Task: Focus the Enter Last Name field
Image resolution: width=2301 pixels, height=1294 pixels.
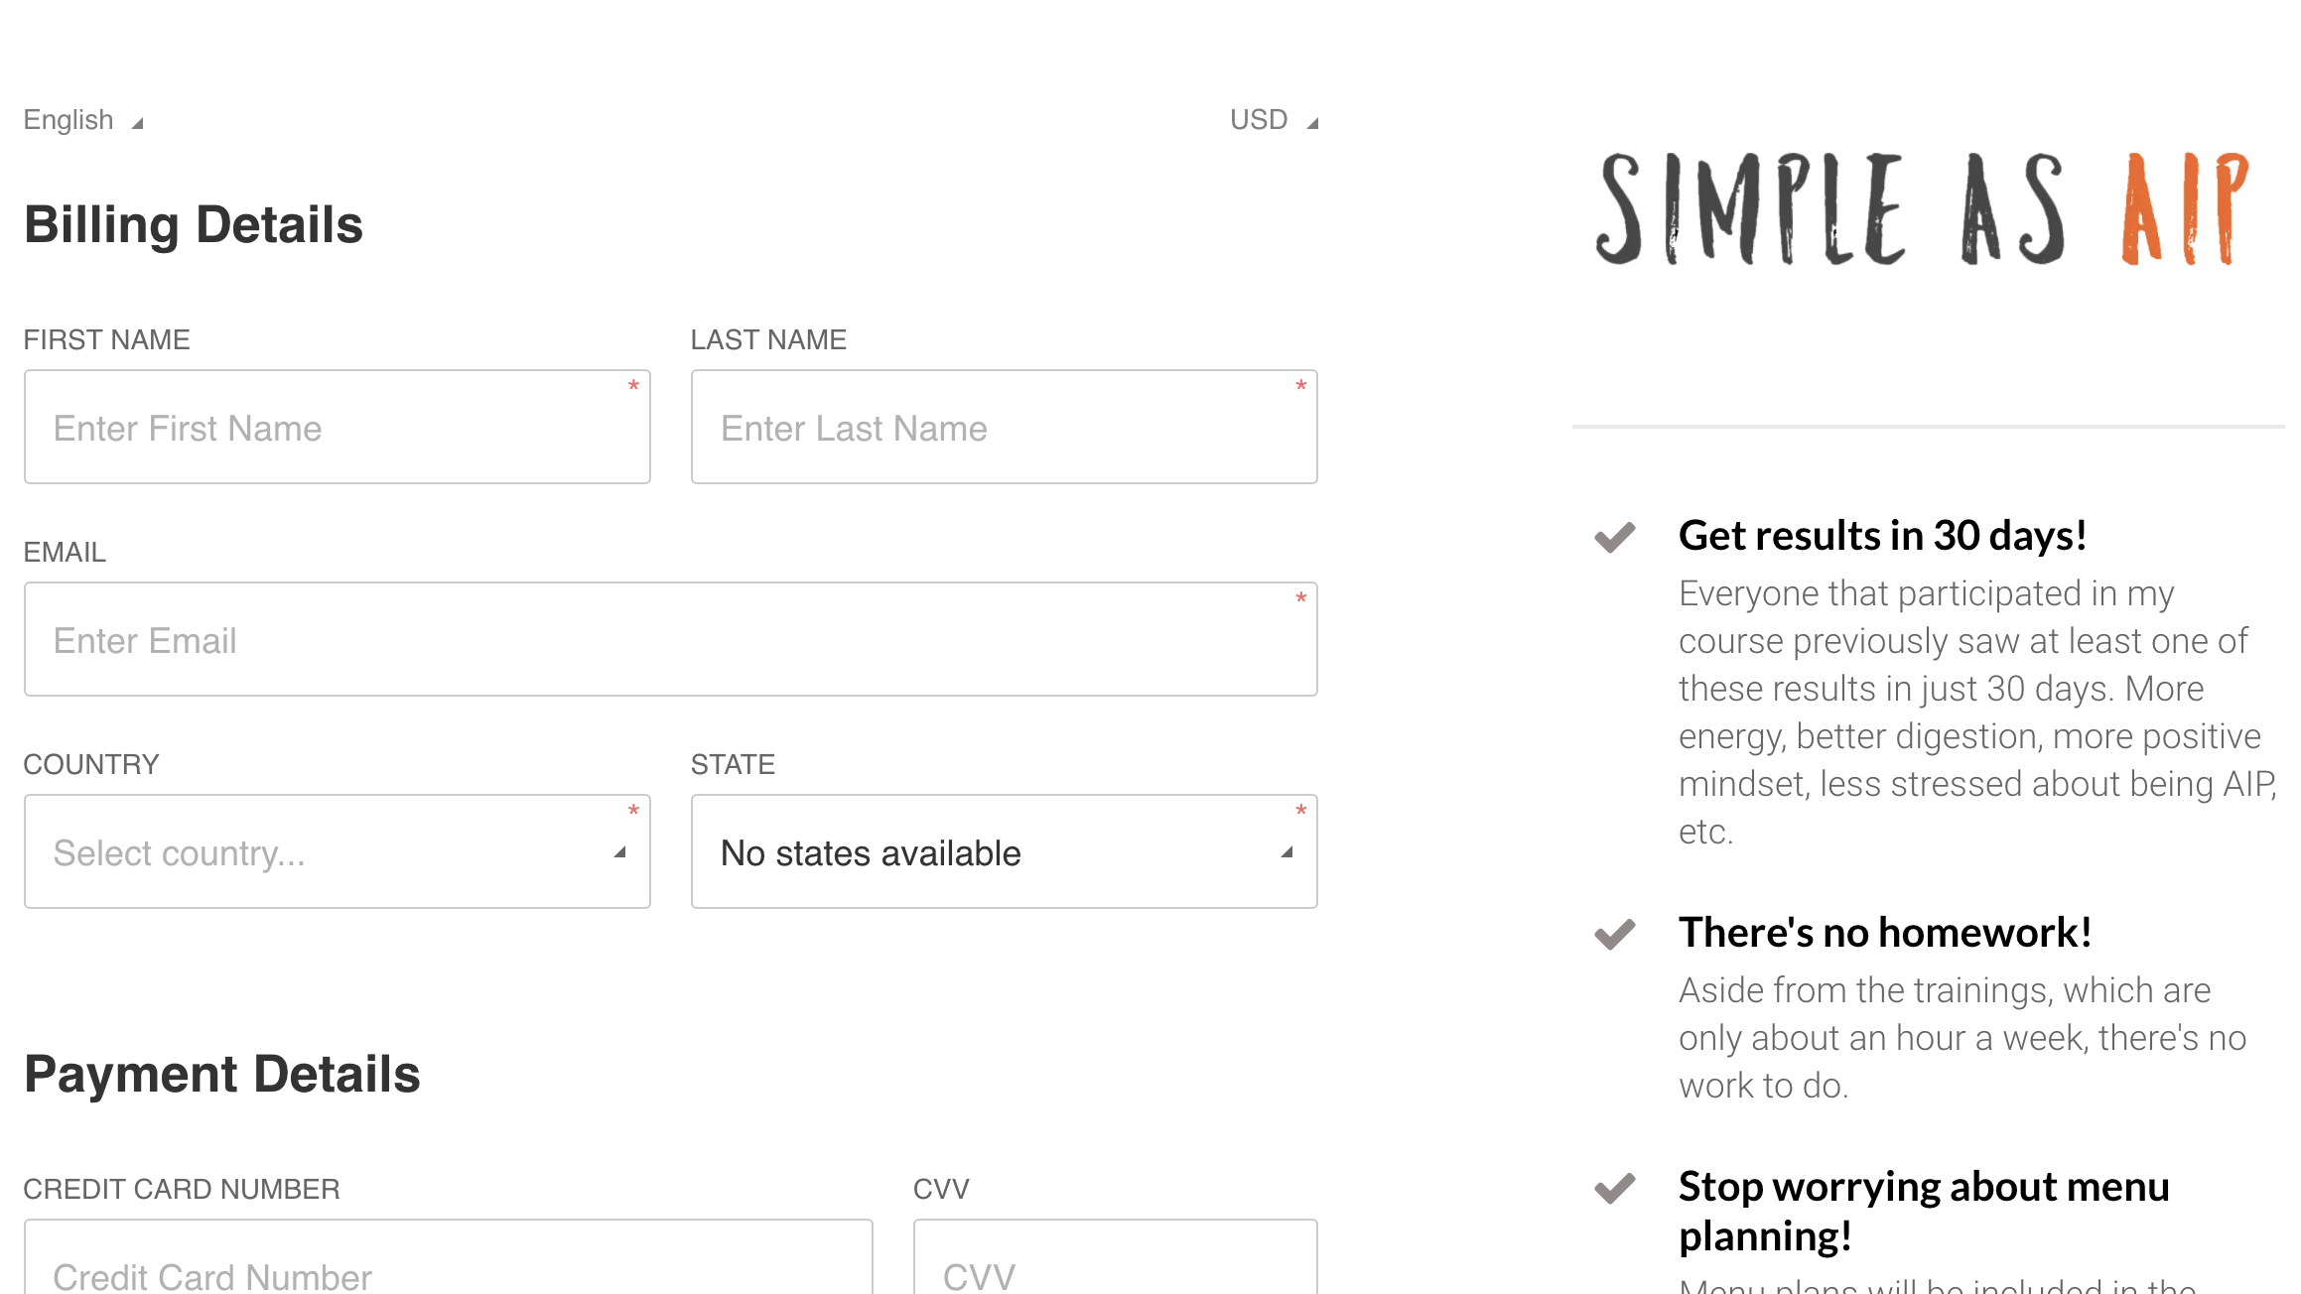Action: point(1004,428)
